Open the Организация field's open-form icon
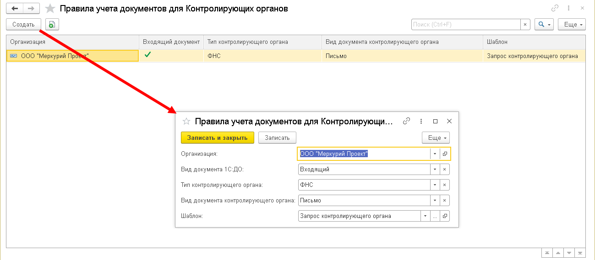595x260 pixels. pos(445,154)
